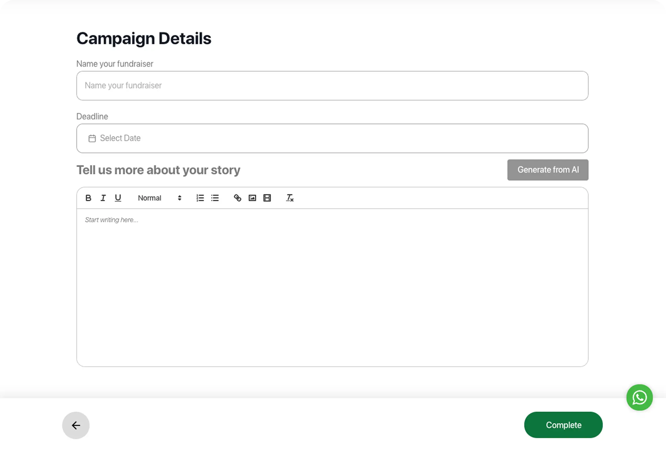Toggle bold formatting in the story editor

point(88,198)
